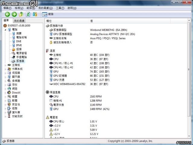
Task: Click the 軟體 software icon
Action: pyautogui.click(x=9, y=100)
